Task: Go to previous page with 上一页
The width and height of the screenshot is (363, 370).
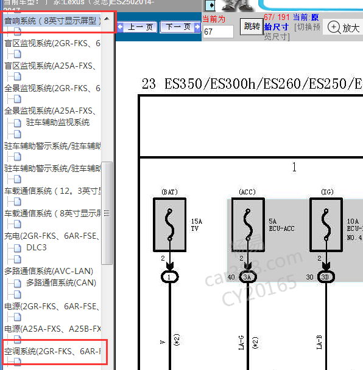Action: pos(137,27)
